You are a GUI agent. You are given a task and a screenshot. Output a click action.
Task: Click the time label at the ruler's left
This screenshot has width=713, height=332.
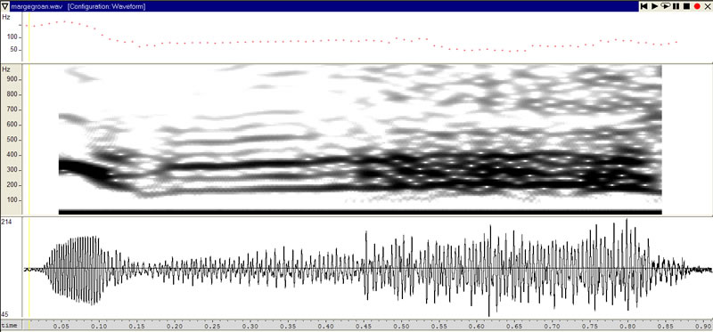(x=9, y=326)
